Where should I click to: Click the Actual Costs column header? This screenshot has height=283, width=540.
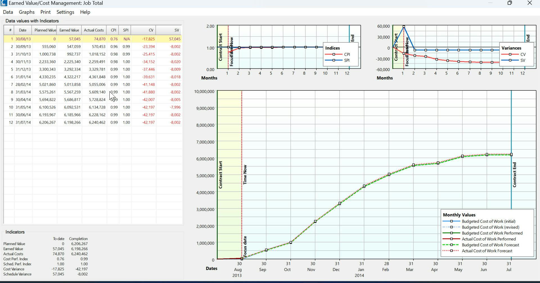(94, 30)
